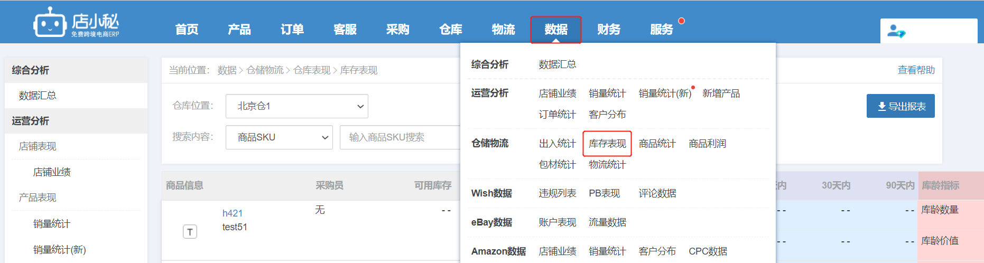
Task: Click the red notification dot by 服务
Action: (x=681, y=21)
